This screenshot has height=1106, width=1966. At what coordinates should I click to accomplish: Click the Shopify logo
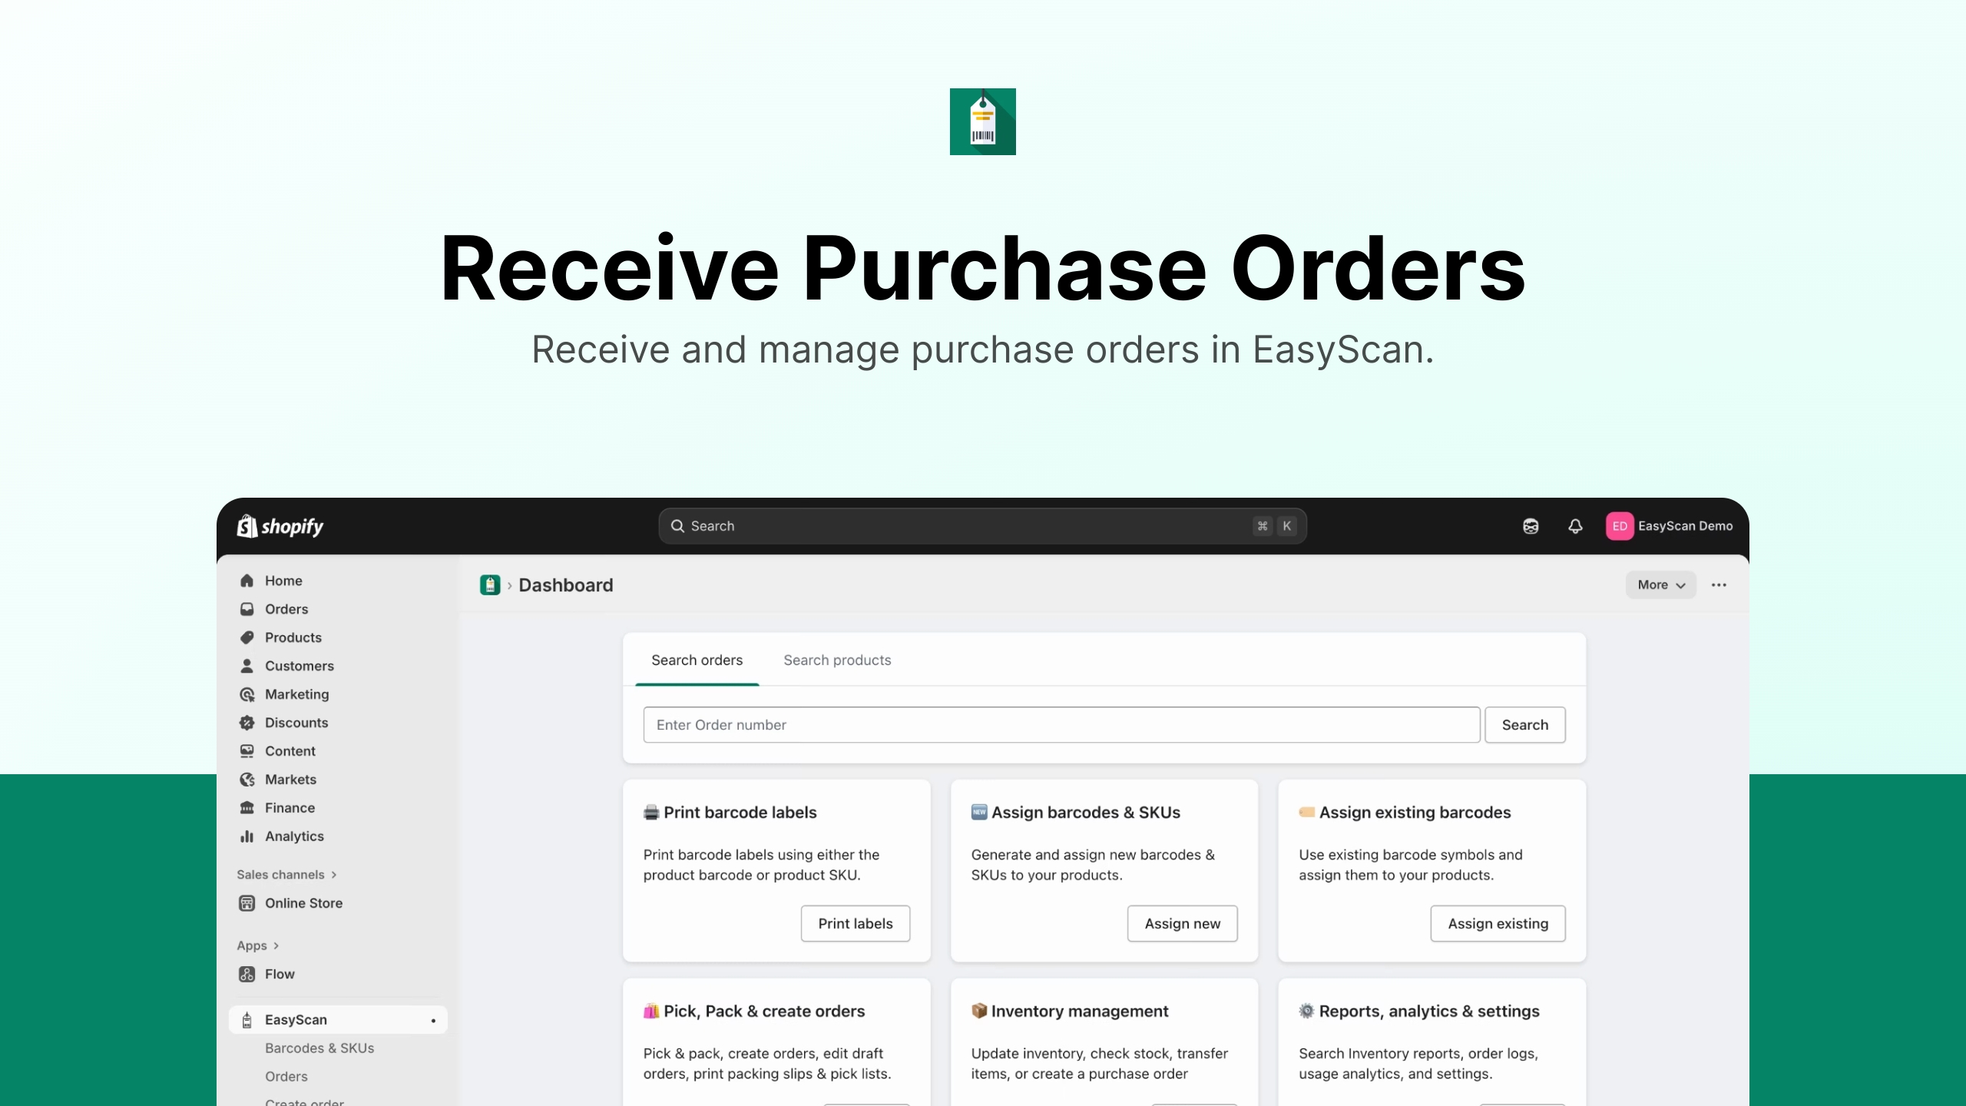(x=280, y=526)
